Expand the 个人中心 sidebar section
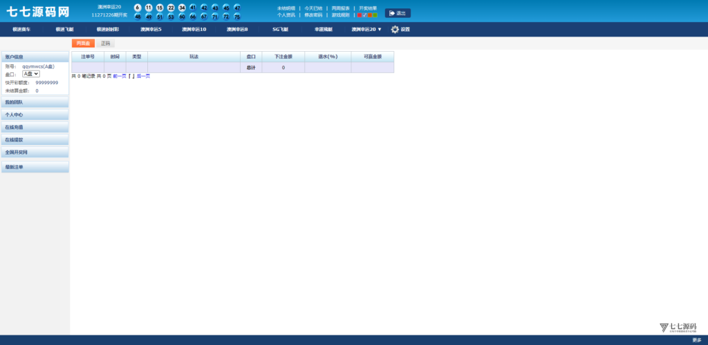Viewport: 708px width, 345px height. 35,115
